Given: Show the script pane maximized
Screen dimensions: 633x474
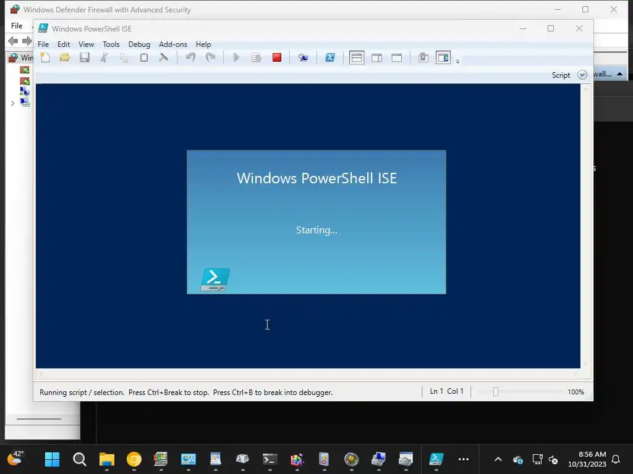Looking at the screenshot, I should click(397, 57).
